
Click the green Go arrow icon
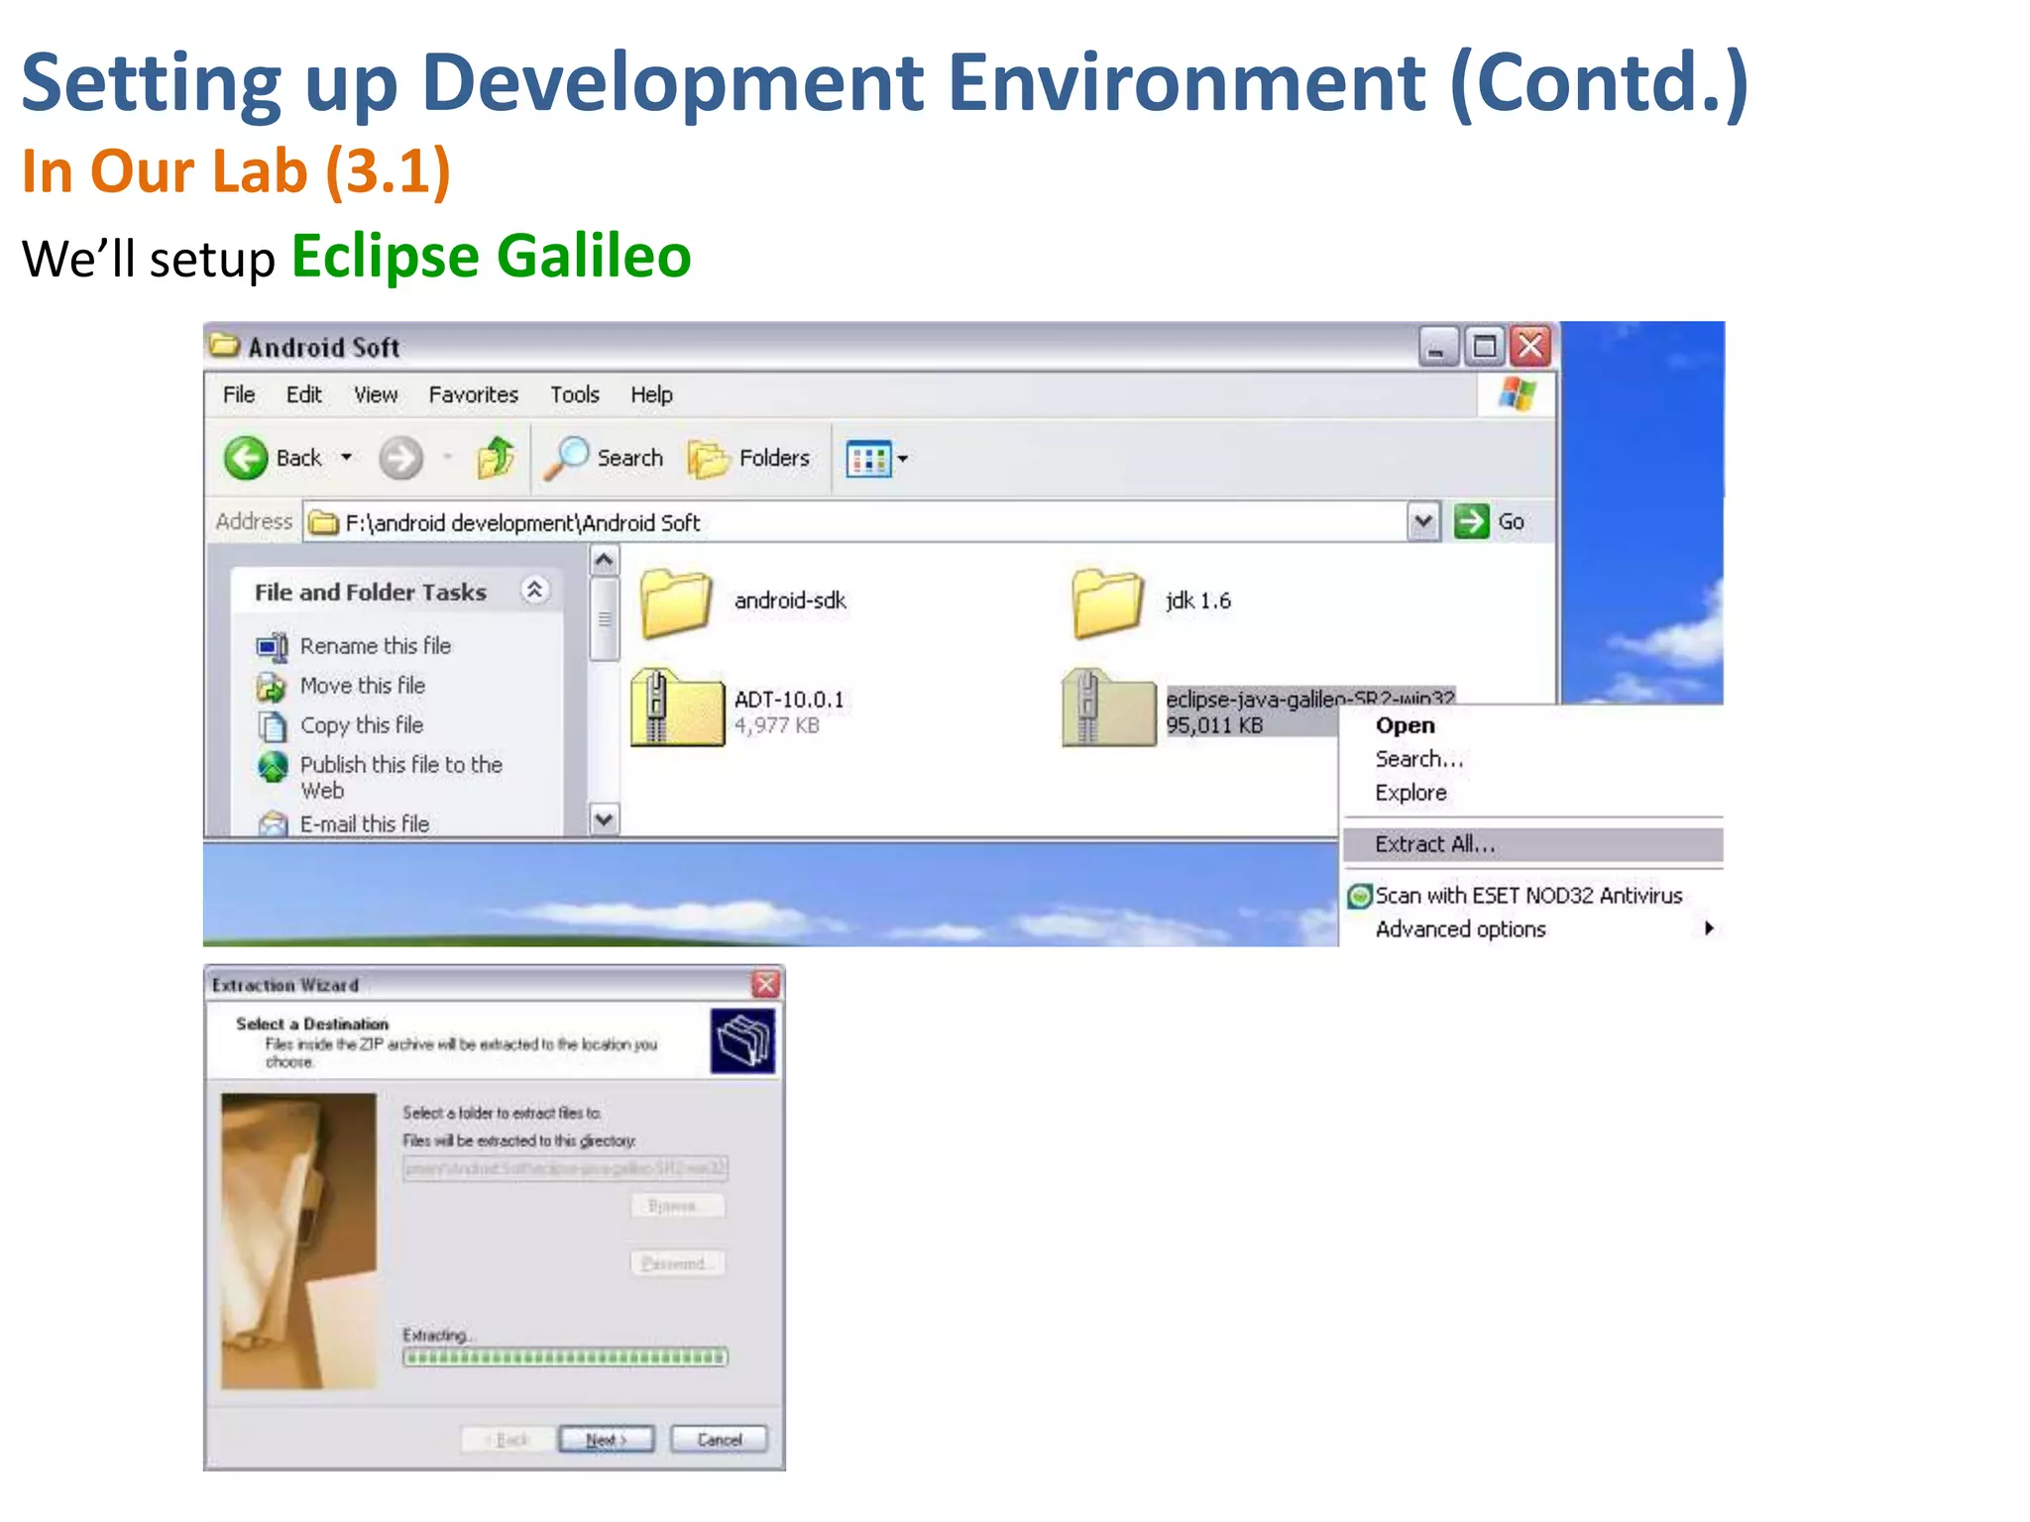coord(1472,521)
